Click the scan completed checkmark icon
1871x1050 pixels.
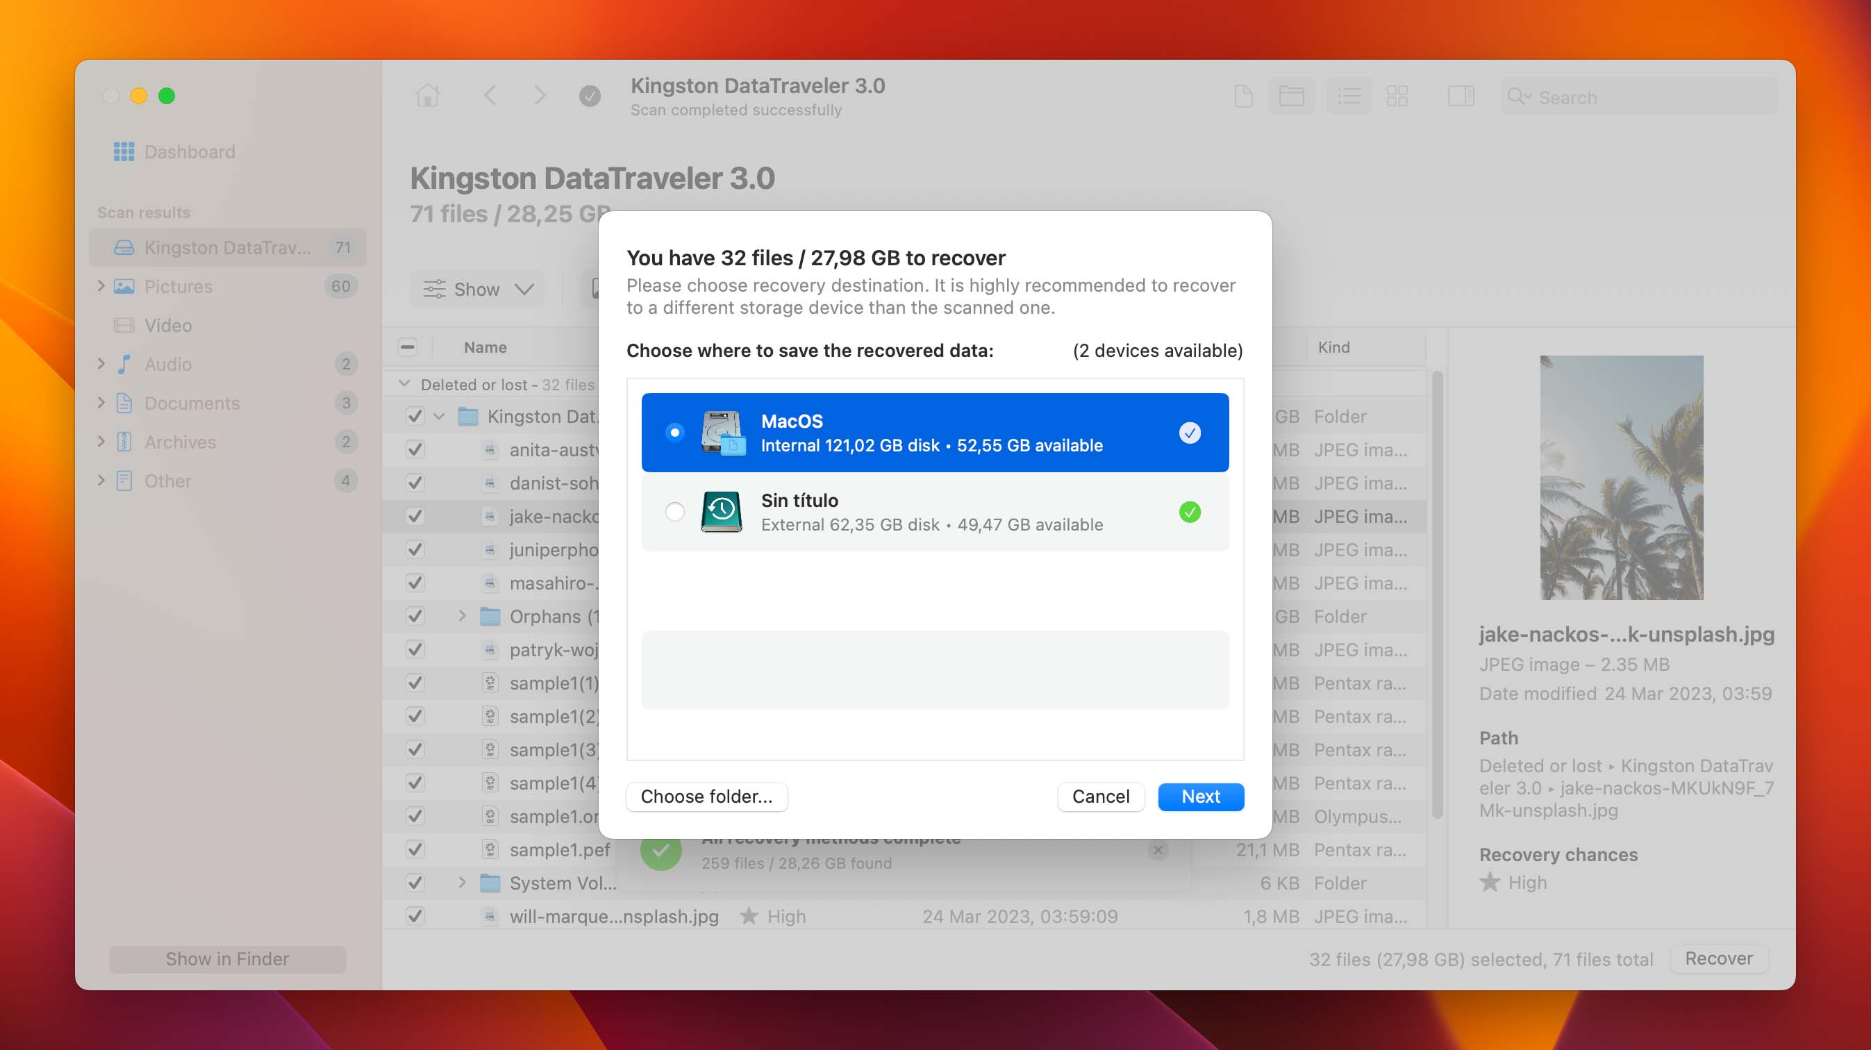coord(590,96)
